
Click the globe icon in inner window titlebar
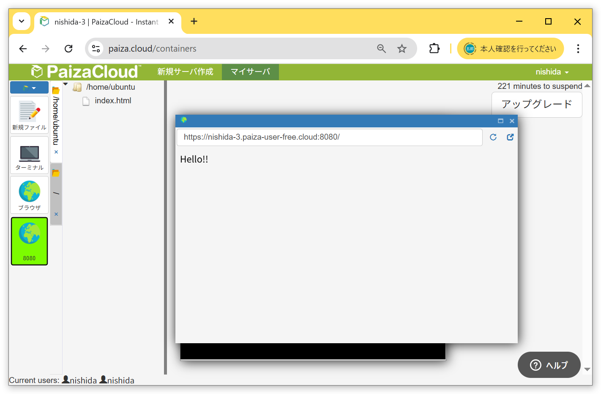[184, 120]
